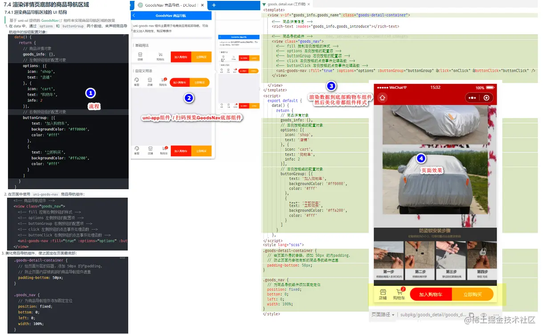Click the back arrow in GoodsNav header
Viewport: 545px width, 334px height.
pos(134,16)
